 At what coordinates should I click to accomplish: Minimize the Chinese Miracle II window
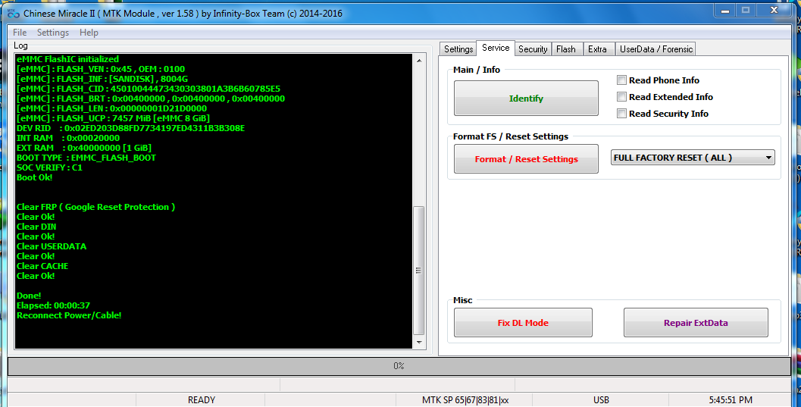pyautogui.click(x=724, y=10)
